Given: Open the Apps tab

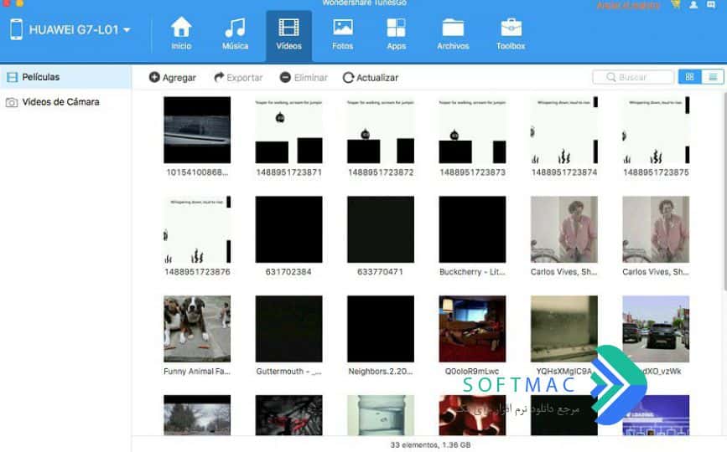Looking at the screenshot, I should [397, 34].
